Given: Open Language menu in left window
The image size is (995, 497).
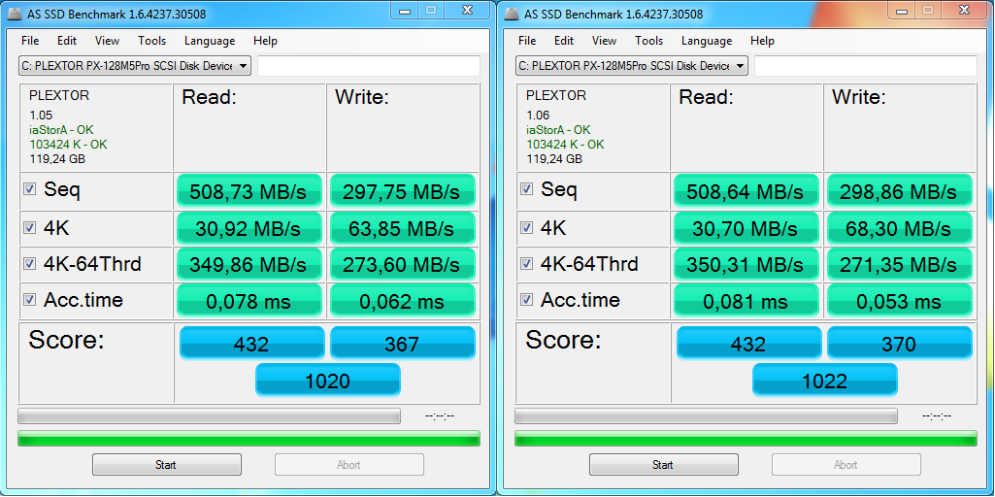Looking at the screenshot, I should pos(210,41).
